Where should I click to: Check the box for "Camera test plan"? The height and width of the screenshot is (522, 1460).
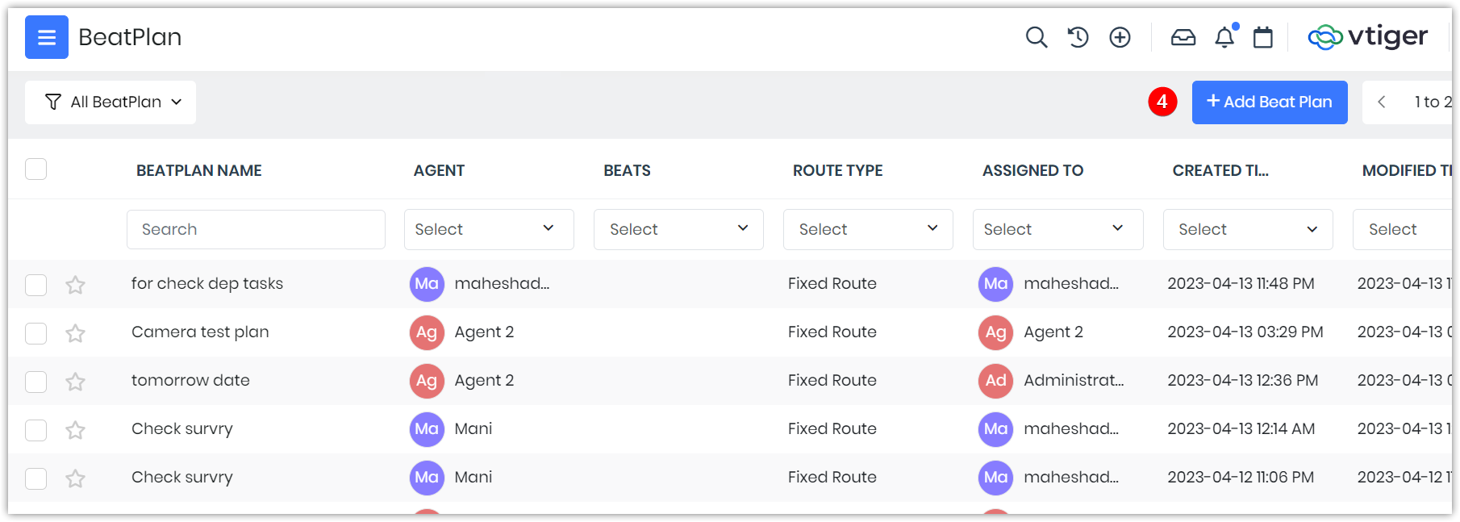(x=36, y=333)
